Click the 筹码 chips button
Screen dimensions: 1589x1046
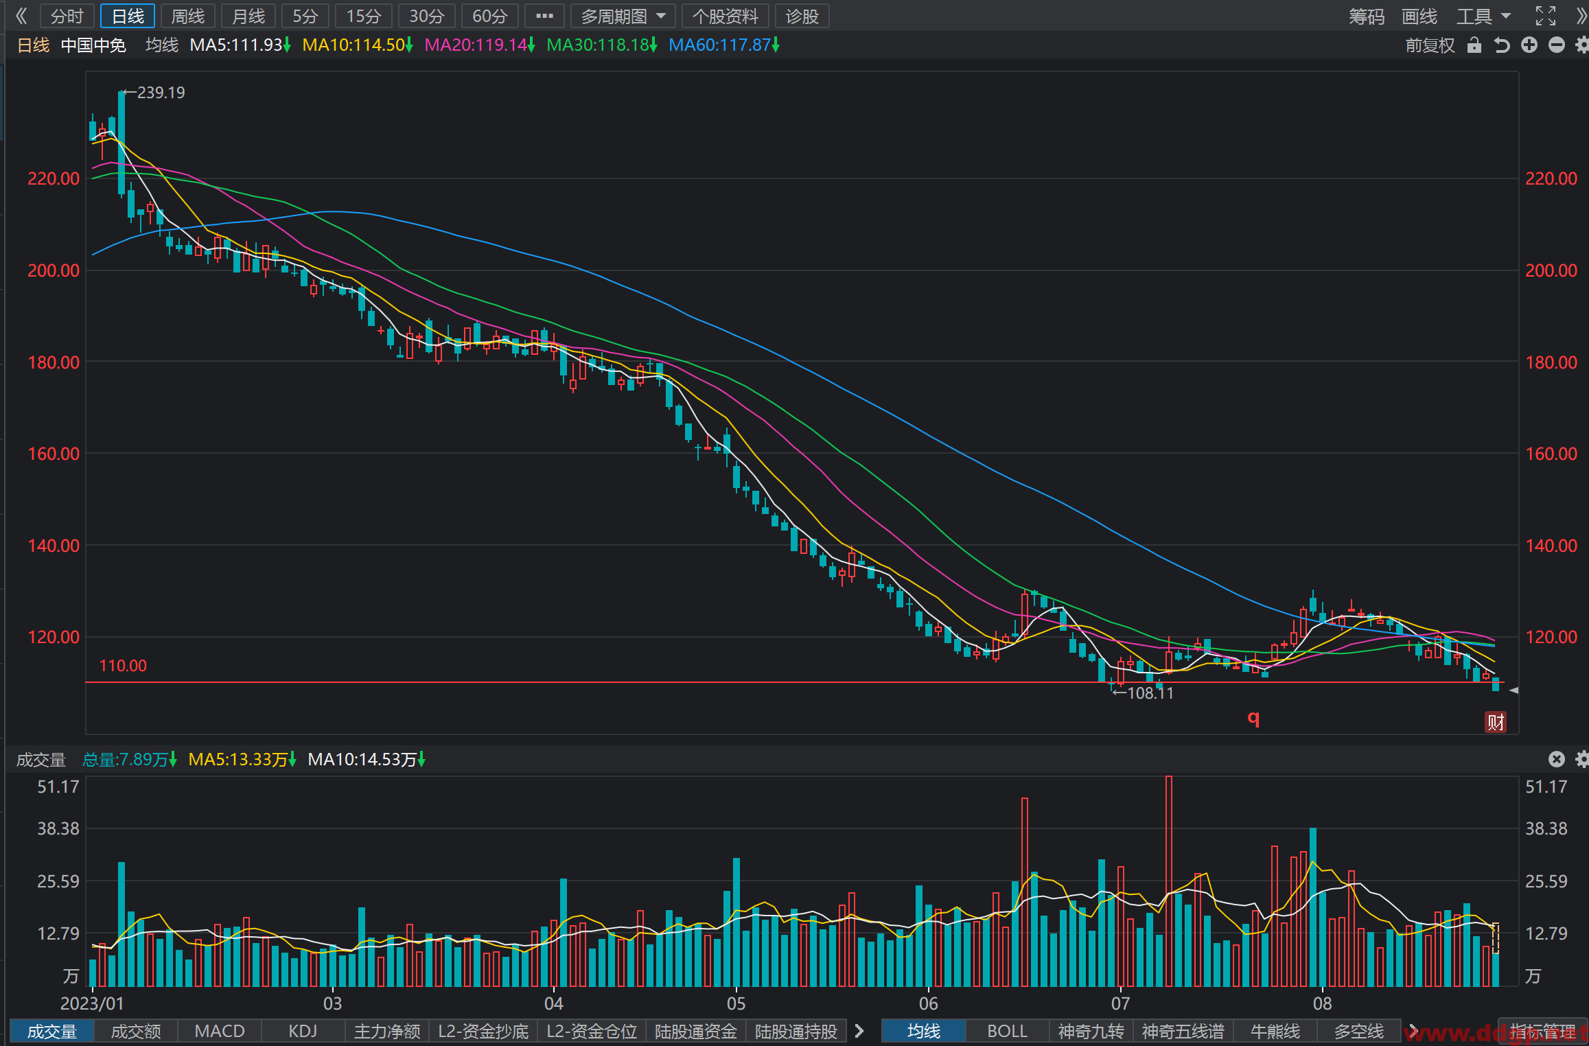coord(1366,16)
